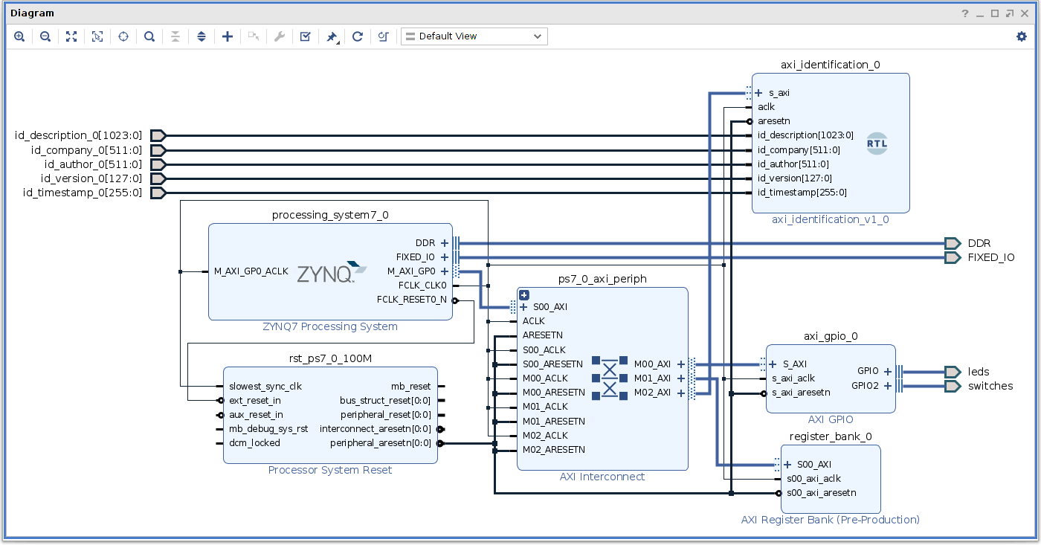The height and width of the screenshot is (545, 1041).
Task: Click the ZYNQ7 Processing System label
Action: [x=330, y=326]
